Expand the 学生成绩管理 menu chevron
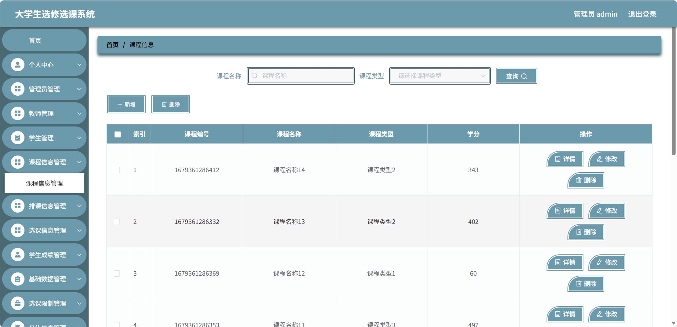Image resolution: width=677 pixels, height=327 pixels. (x=79, y=255)
